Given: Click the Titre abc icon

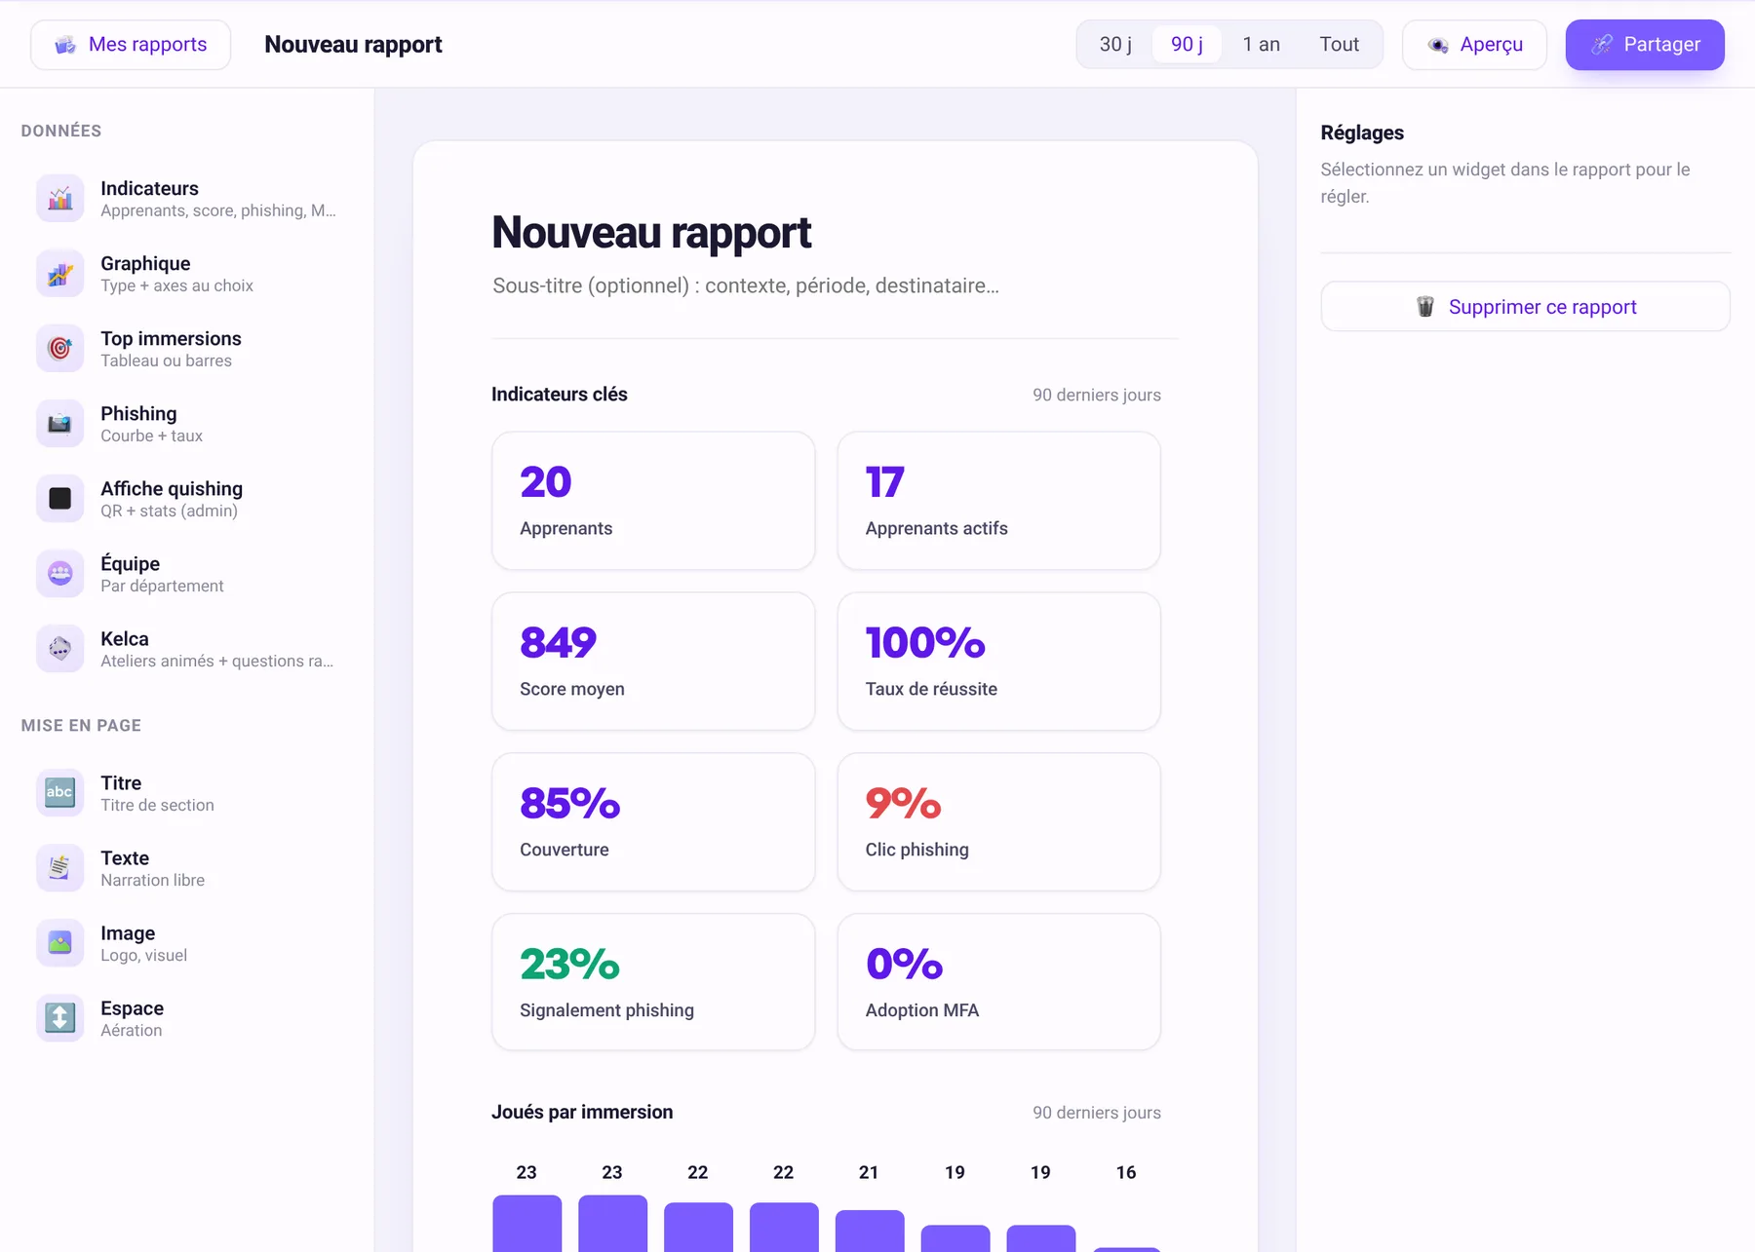Looking at the screenshot, I should pos(60,793).
